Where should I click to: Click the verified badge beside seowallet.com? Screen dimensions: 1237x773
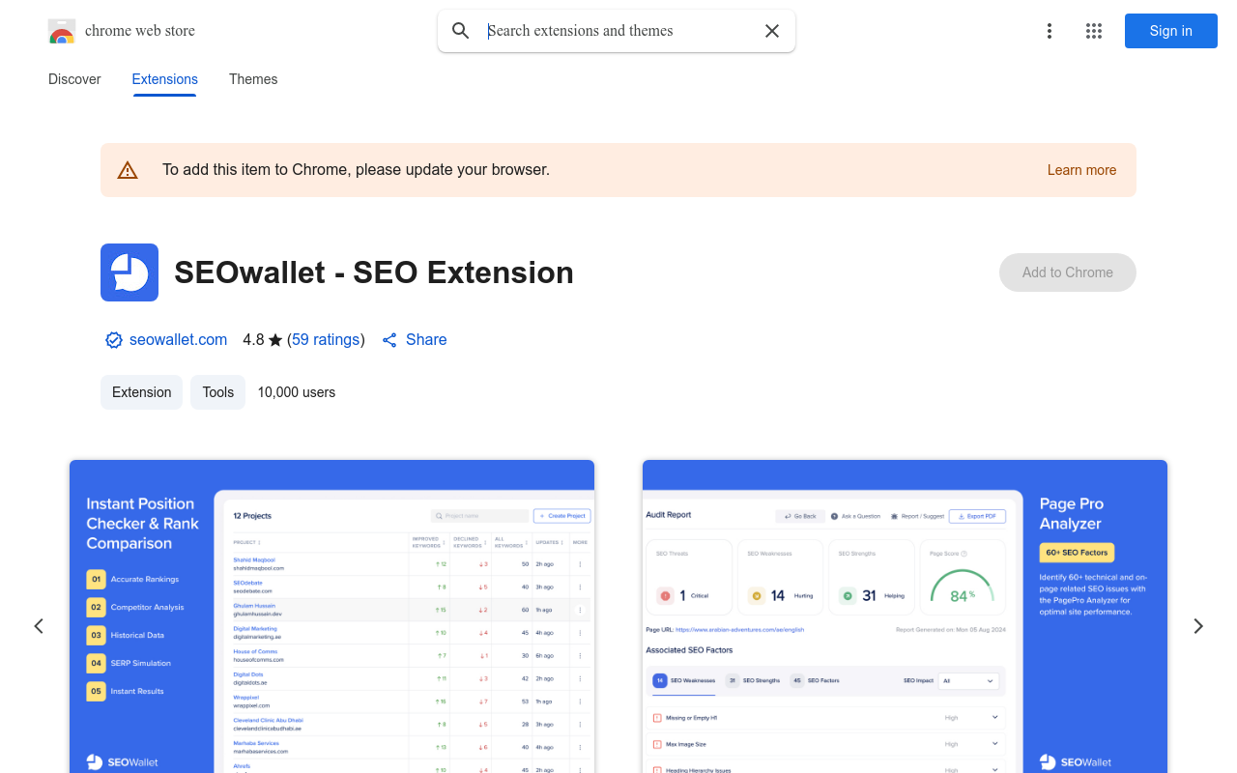tap(114, 340)
